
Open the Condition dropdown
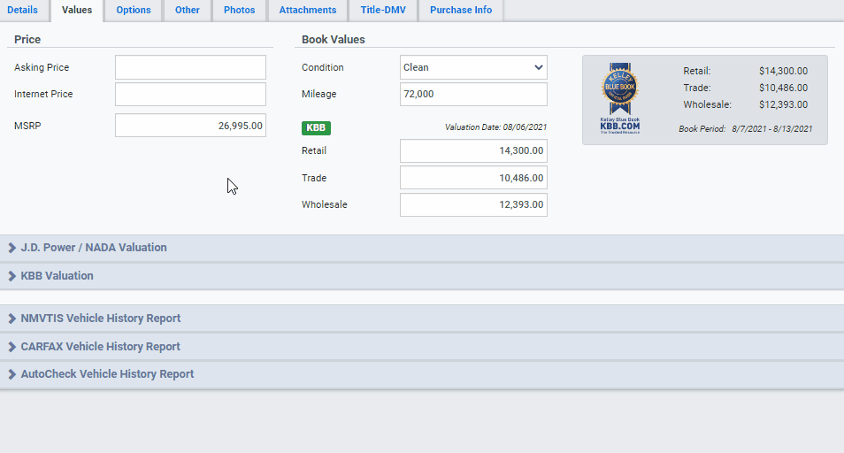pos(473,67)
